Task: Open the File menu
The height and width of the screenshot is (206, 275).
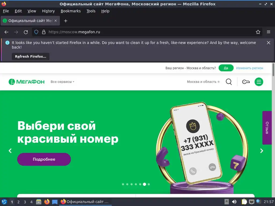Action: (x=6, y=11)
